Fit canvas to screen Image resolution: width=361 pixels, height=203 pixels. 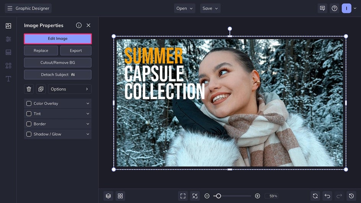tap(183, 196)
